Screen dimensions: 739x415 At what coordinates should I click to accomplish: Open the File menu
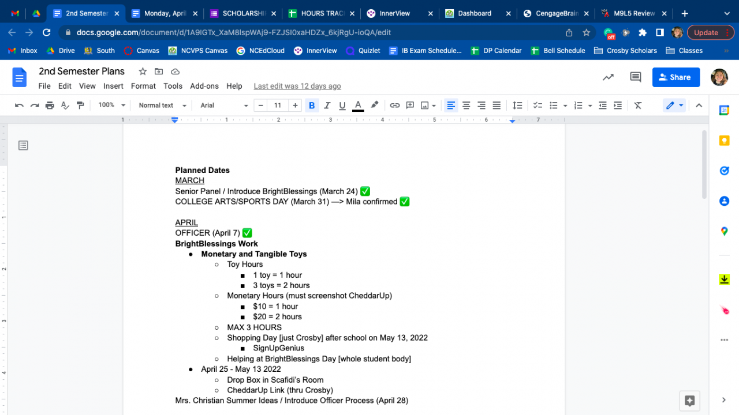tap(44, 86)
